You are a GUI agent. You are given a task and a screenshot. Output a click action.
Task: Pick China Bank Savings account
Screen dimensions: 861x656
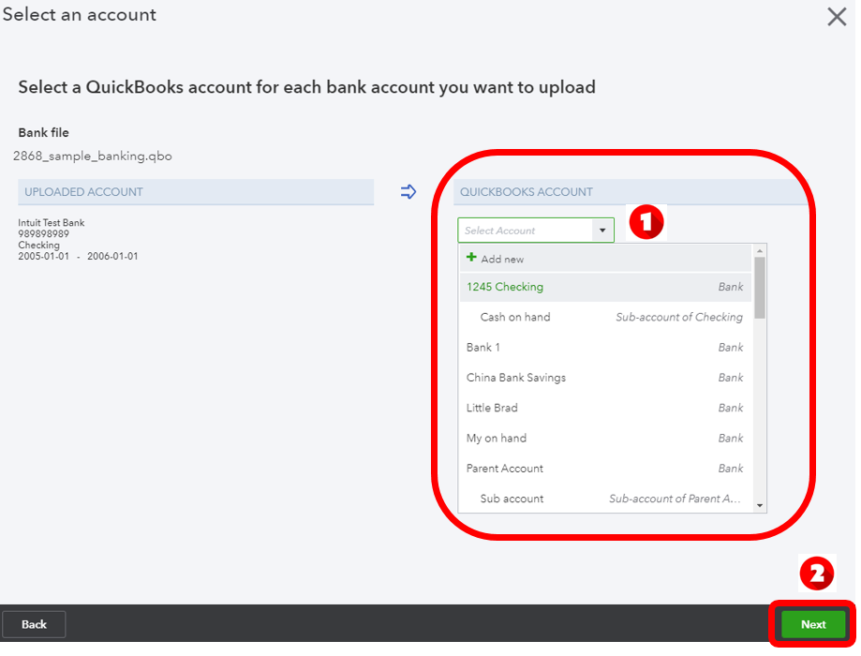(x=516, y=378)
